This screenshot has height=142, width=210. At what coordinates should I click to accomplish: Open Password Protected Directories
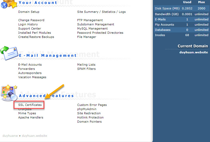point(100,33)
